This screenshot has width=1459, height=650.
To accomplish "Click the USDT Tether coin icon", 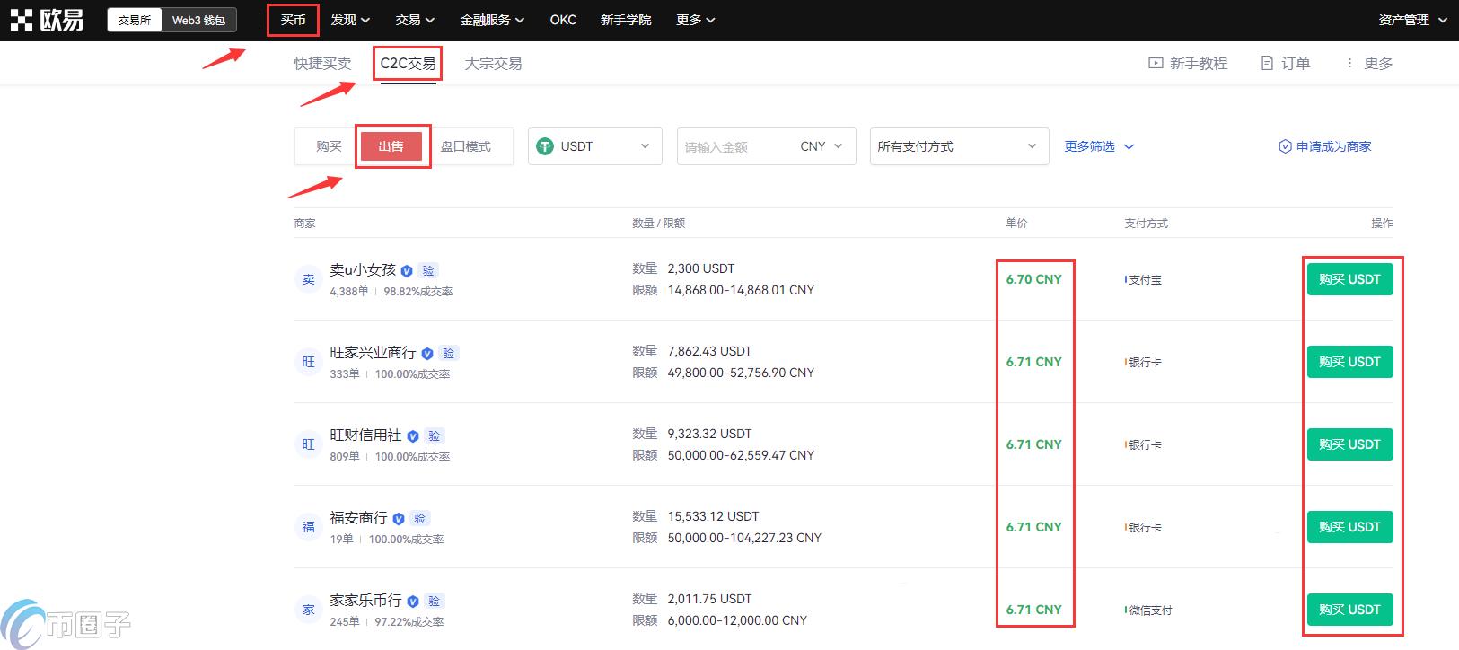I will (545, 146).
